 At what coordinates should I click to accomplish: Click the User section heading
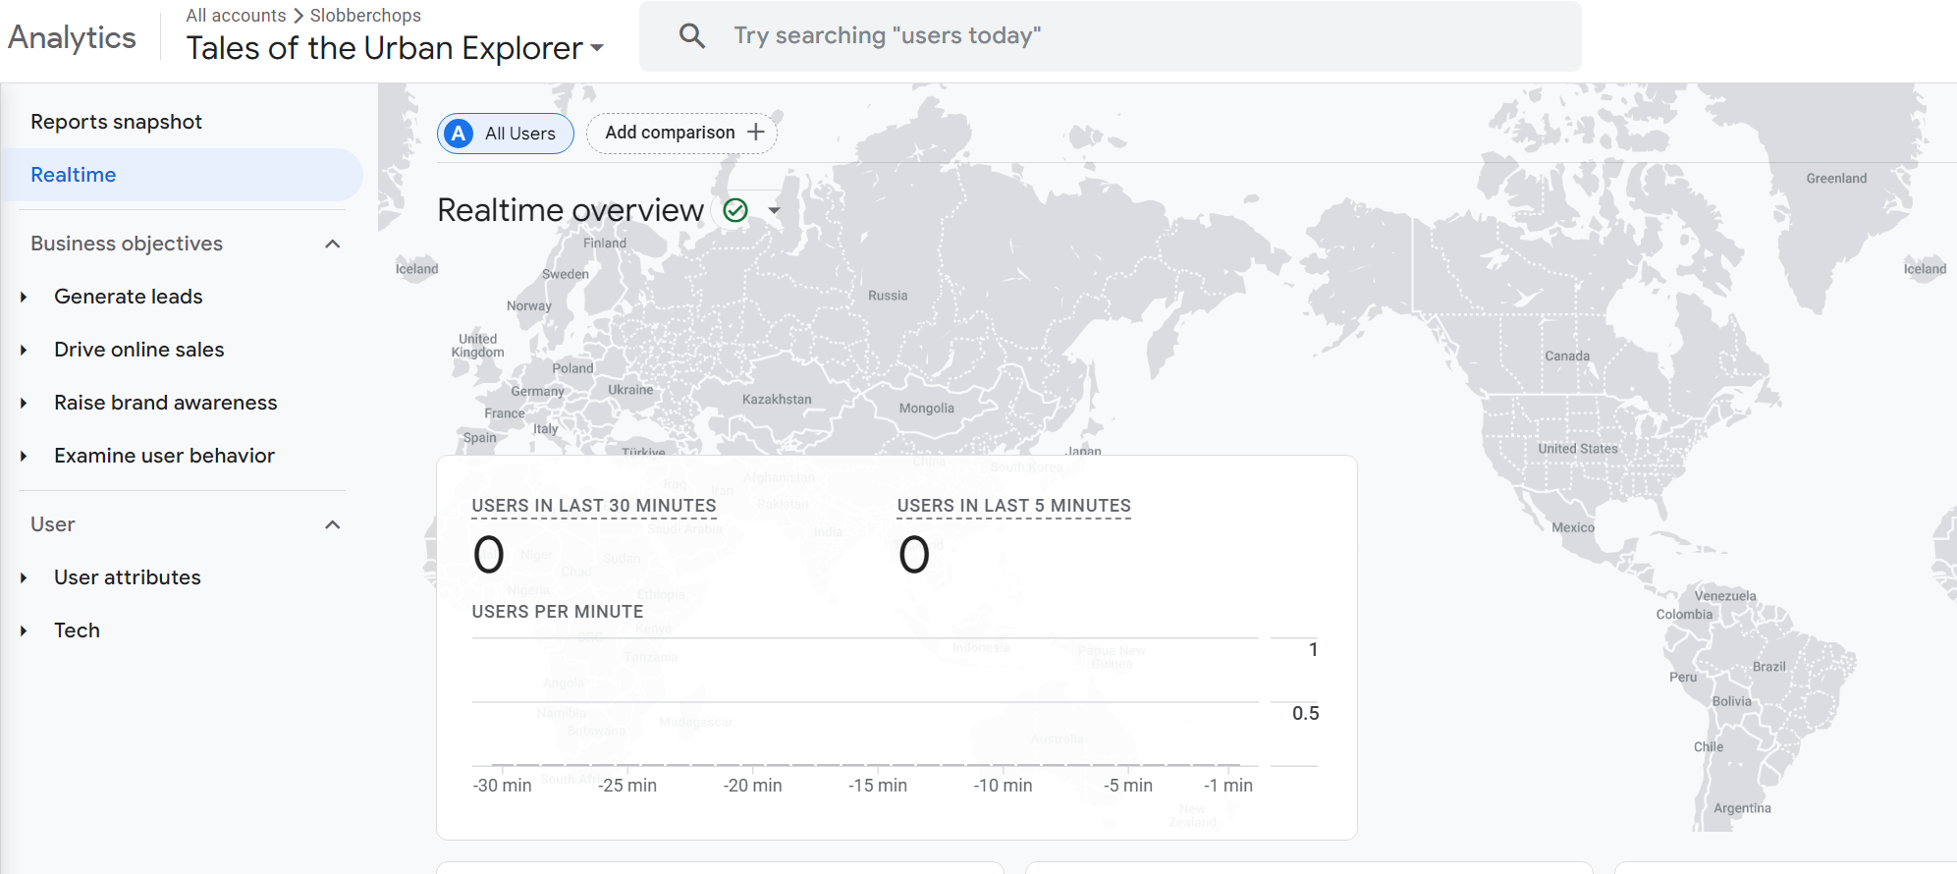tap(53, 524)
